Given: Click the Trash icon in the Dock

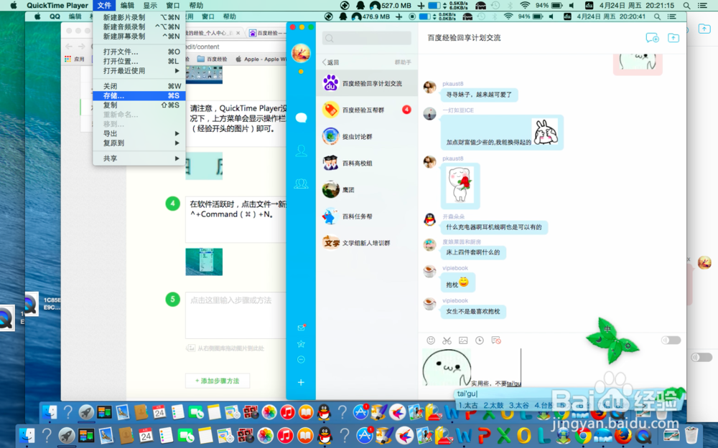Looking at the screenshot, I should [691, 436].
